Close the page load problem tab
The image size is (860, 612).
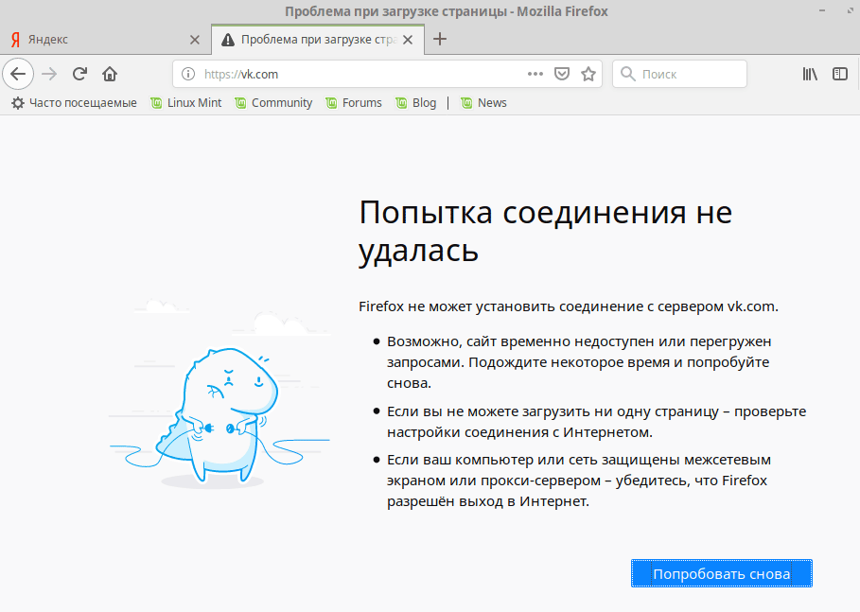pos(408,40)
